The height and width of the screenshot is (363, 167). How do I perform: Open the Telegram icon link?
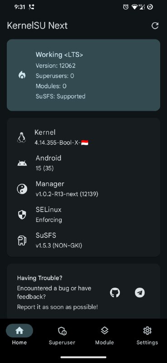click(140, 293)
